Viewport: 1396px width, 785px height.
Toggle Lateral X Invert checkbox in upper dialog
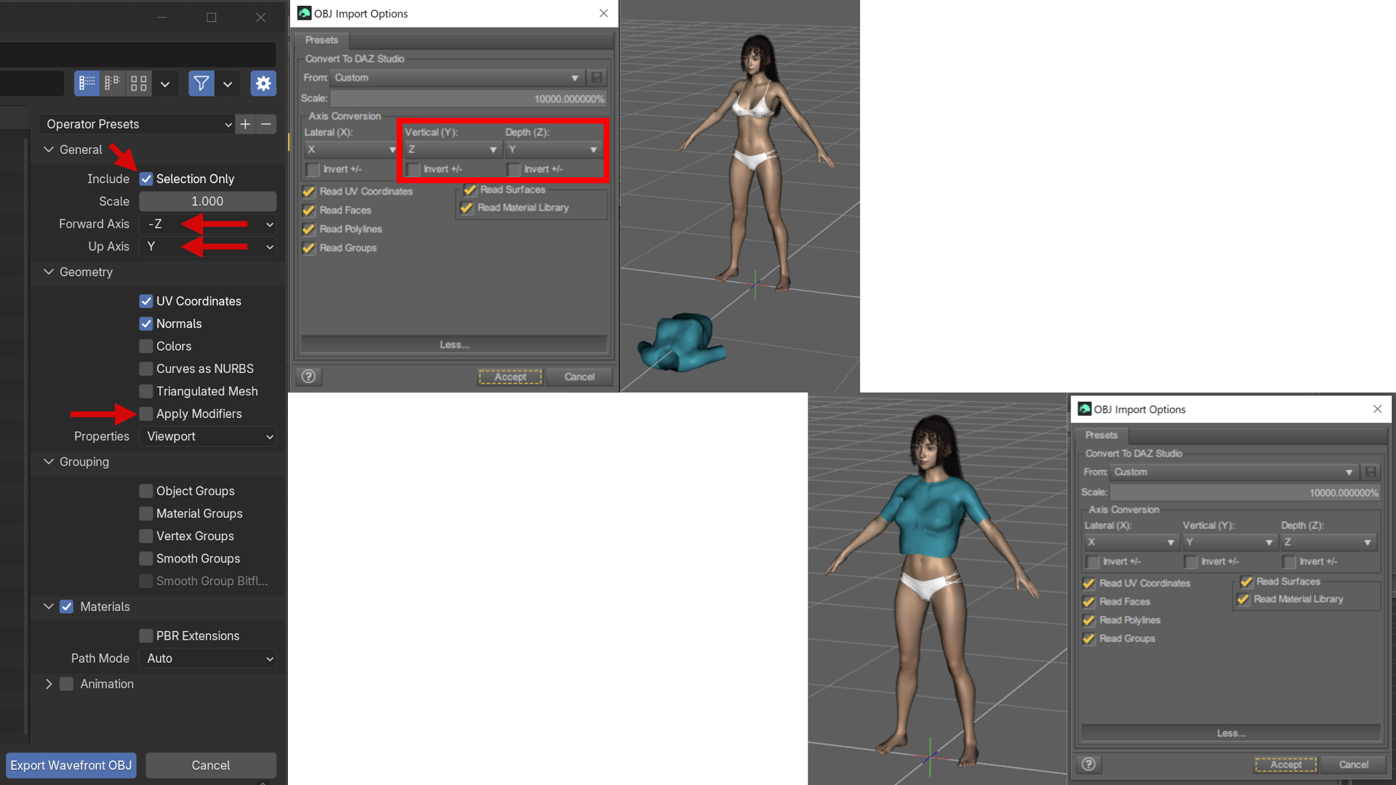tap(313, 169)
